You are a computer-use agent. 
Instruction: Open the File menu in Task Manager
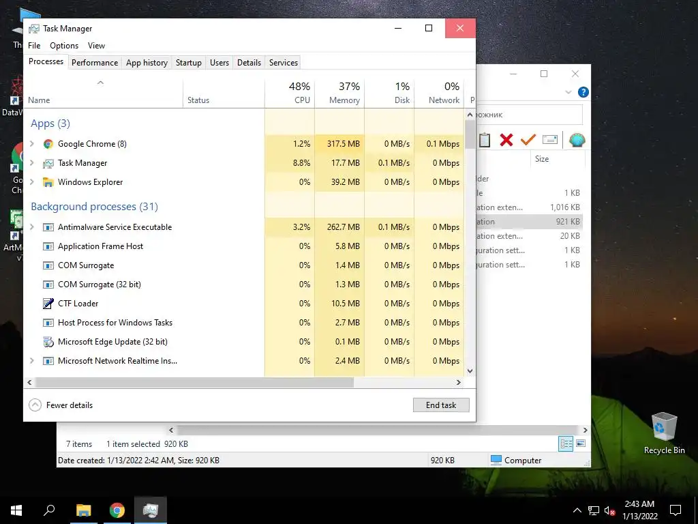(34, 46)
